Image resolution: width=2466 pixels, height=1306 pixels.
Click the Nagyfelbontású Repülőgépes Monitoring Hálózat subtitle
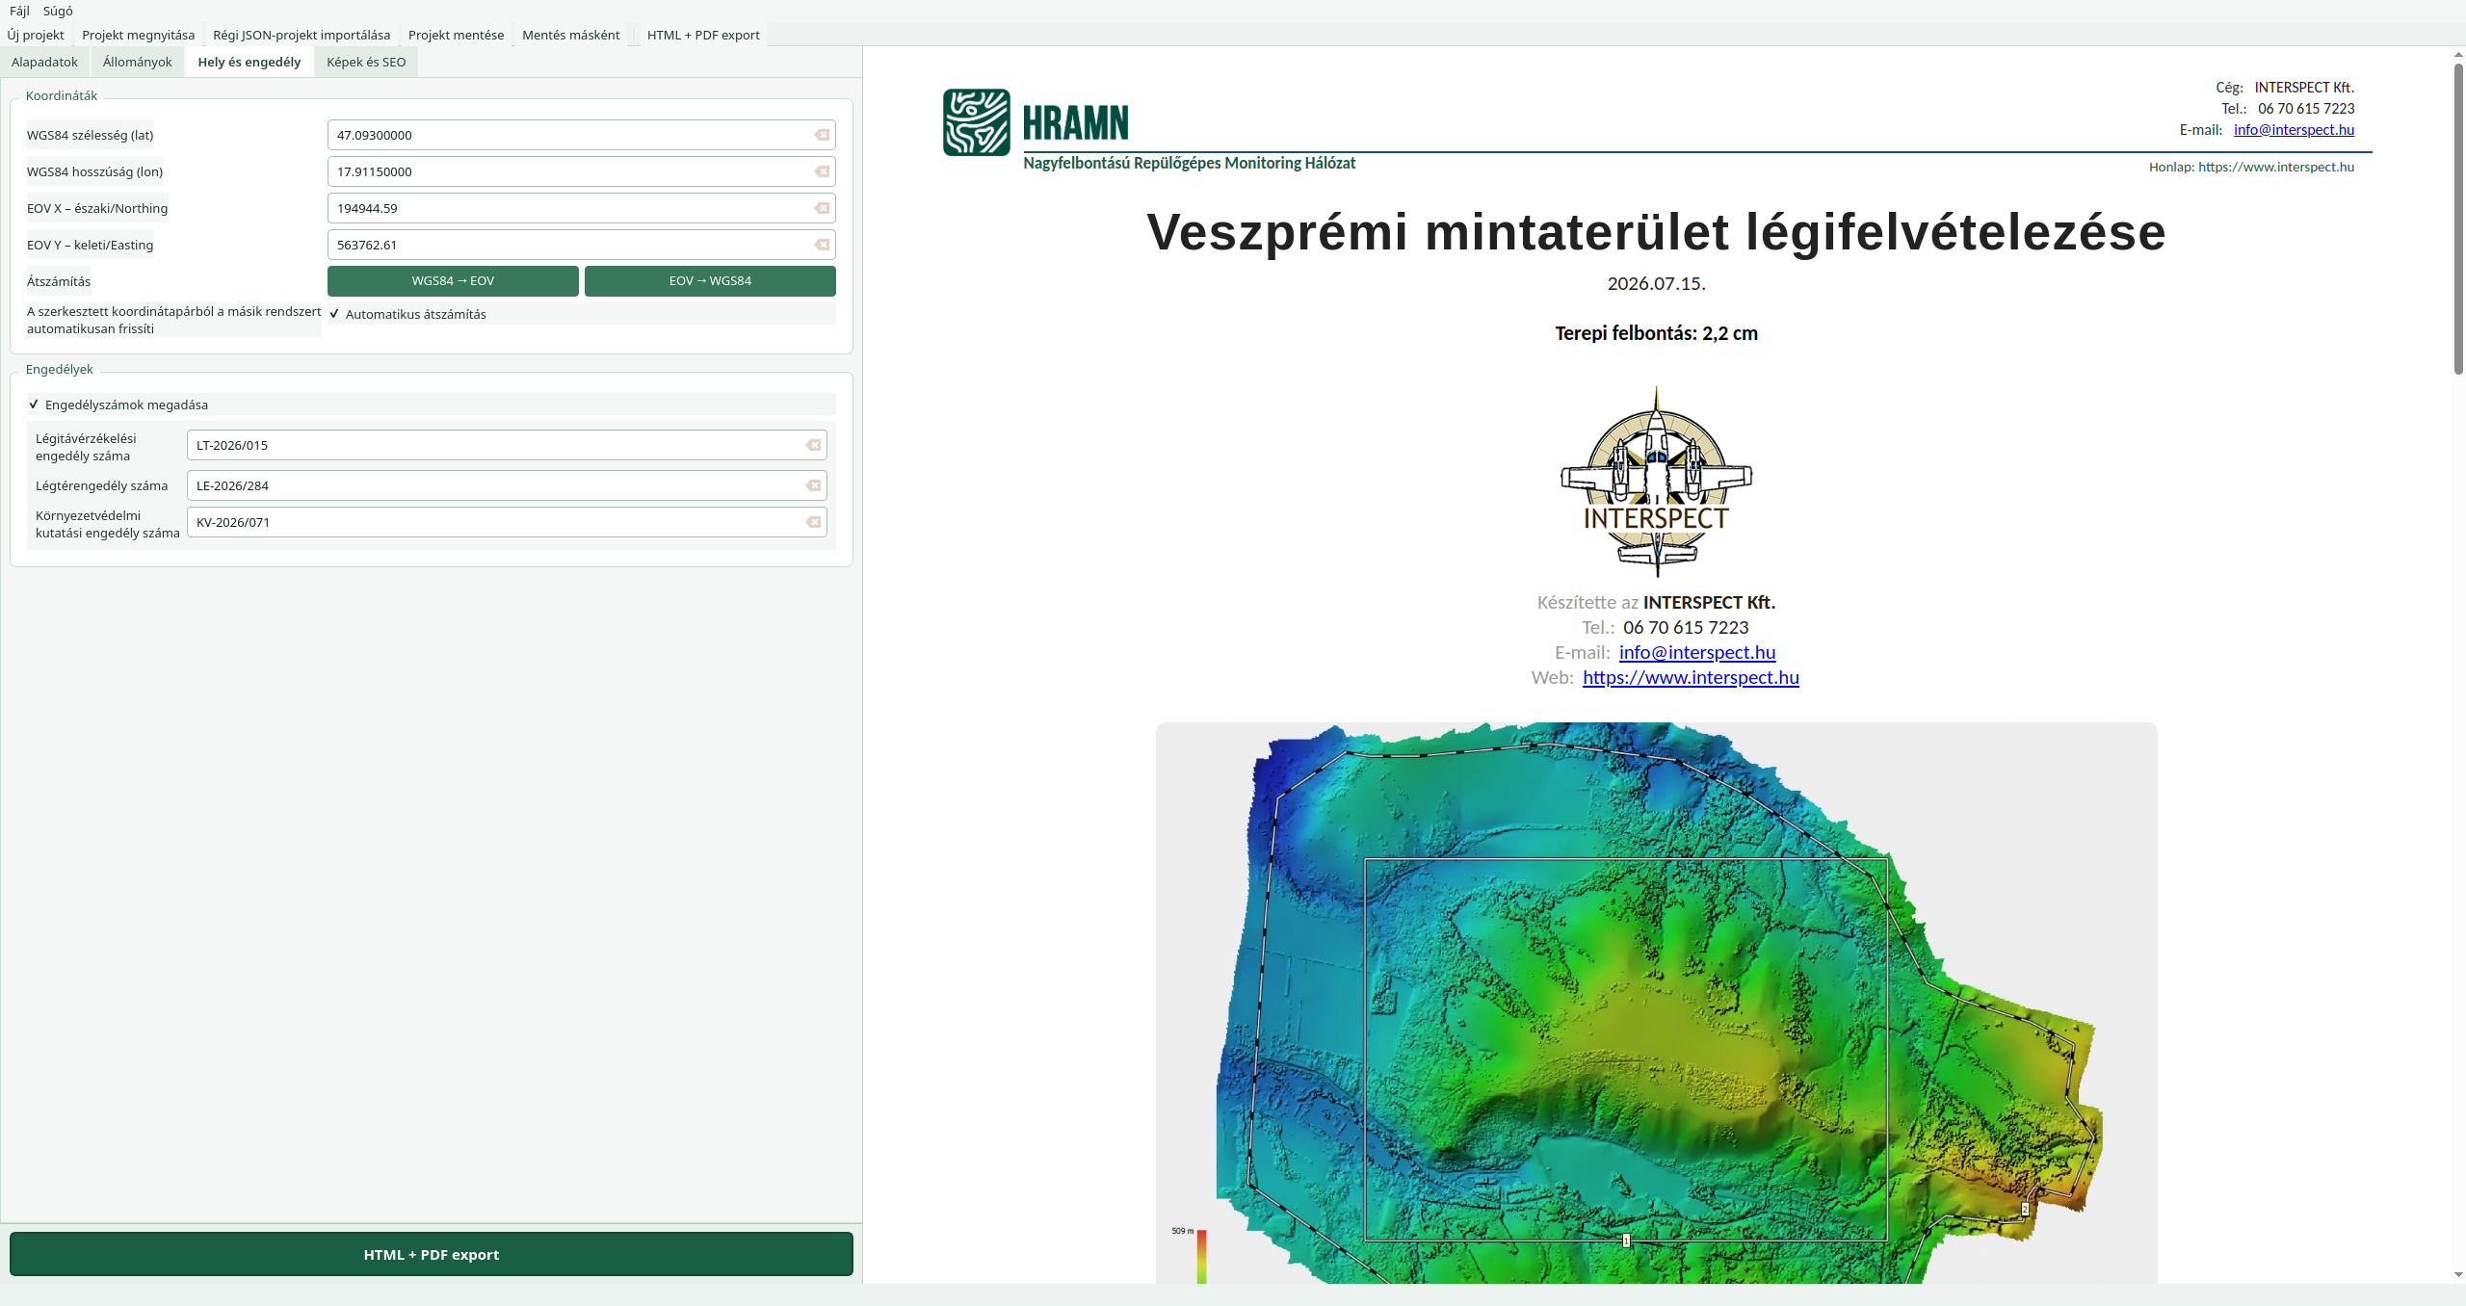pyautogui.click(x=1189, y=163)
